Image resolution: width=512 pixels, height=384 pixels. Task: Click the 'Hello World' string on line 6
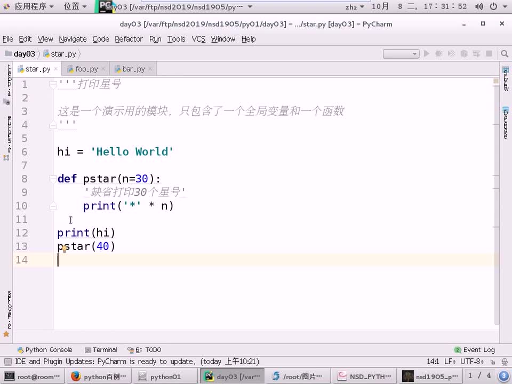(x=132, y=152)
